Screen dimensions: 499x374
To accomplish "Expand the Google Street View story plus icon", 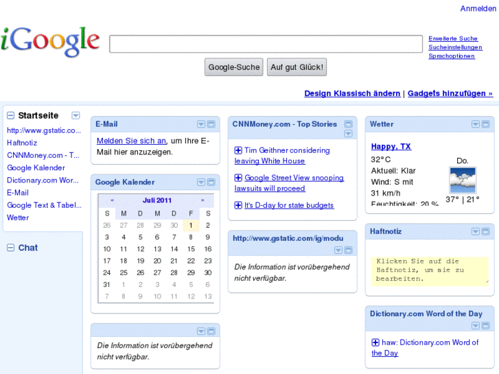I will (238, 178).
